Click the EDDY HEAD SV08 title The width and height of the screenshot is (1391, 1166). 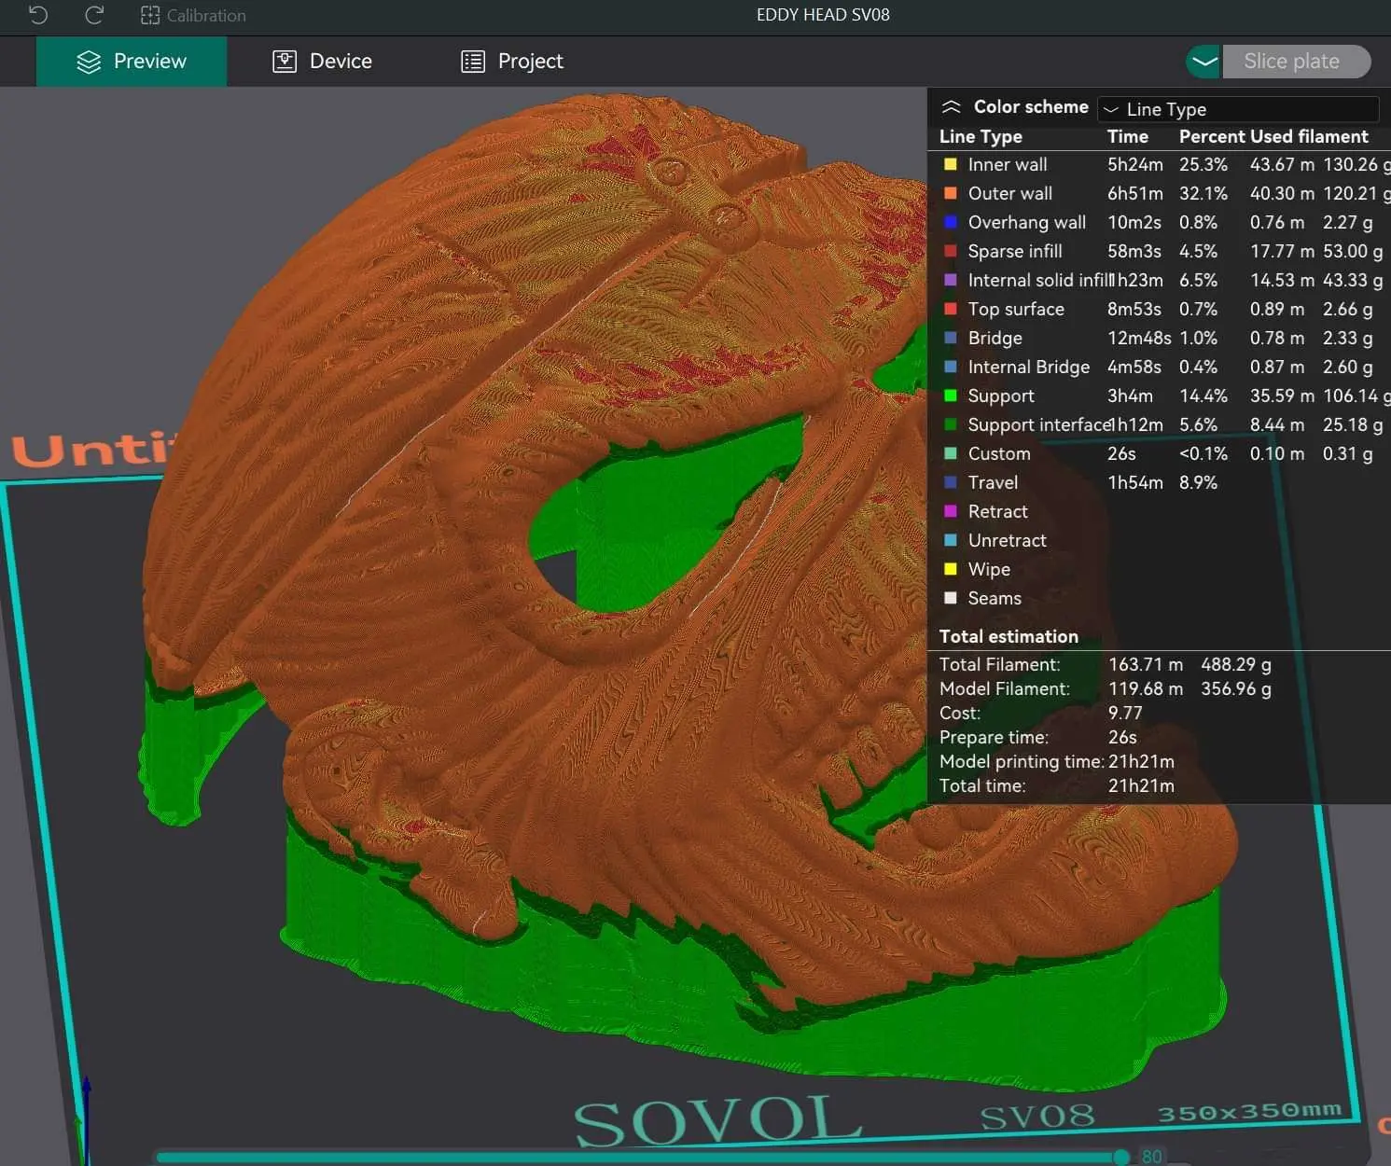(823, 15)
